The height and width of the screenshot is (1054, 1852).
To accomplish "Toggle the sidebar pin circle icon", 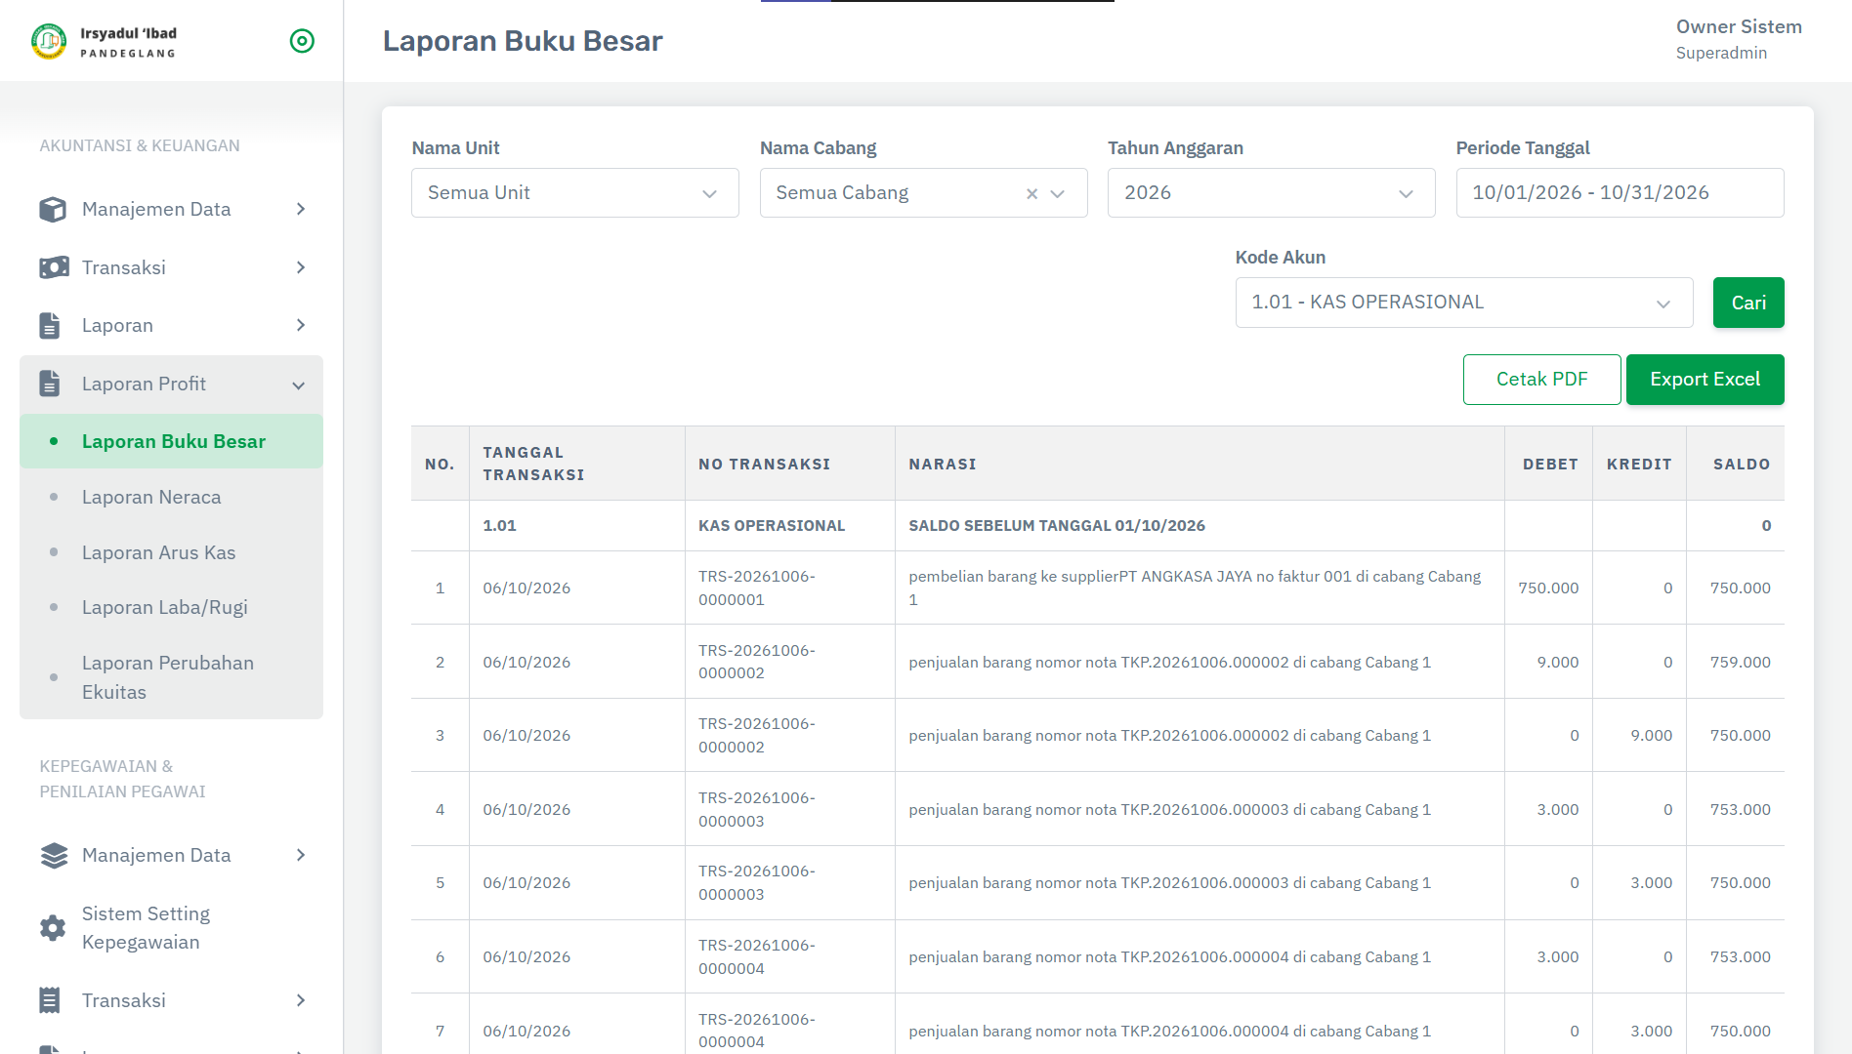I will click(x=302, y=41).
